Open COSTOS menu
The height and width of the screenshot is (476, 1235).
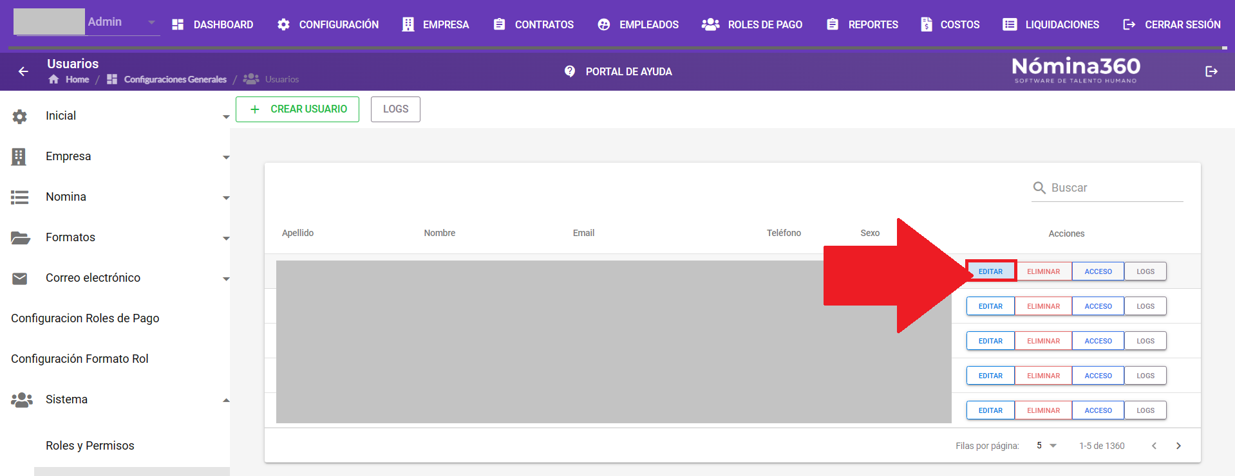click(960, 24)
